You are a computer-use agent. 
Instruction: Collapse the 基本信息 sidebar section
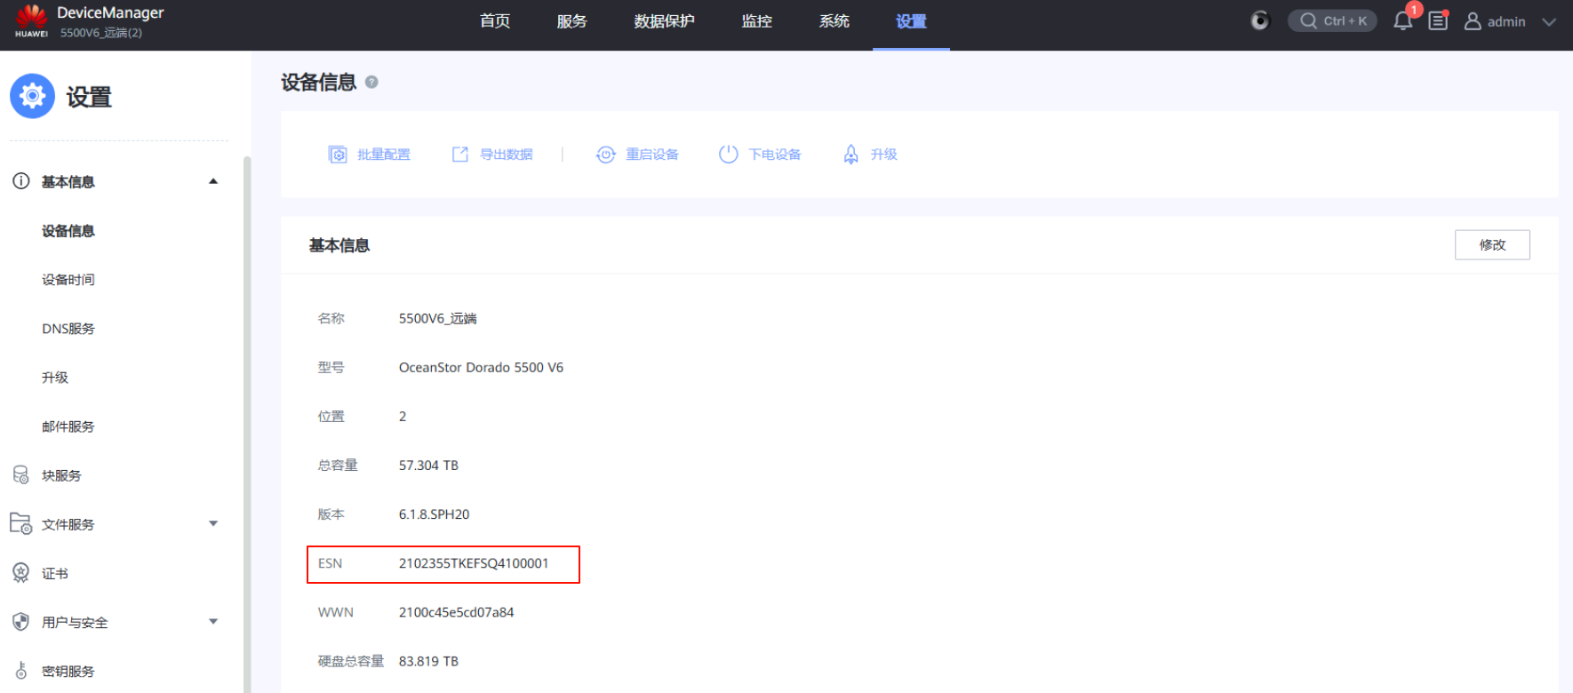pos(213,181)
